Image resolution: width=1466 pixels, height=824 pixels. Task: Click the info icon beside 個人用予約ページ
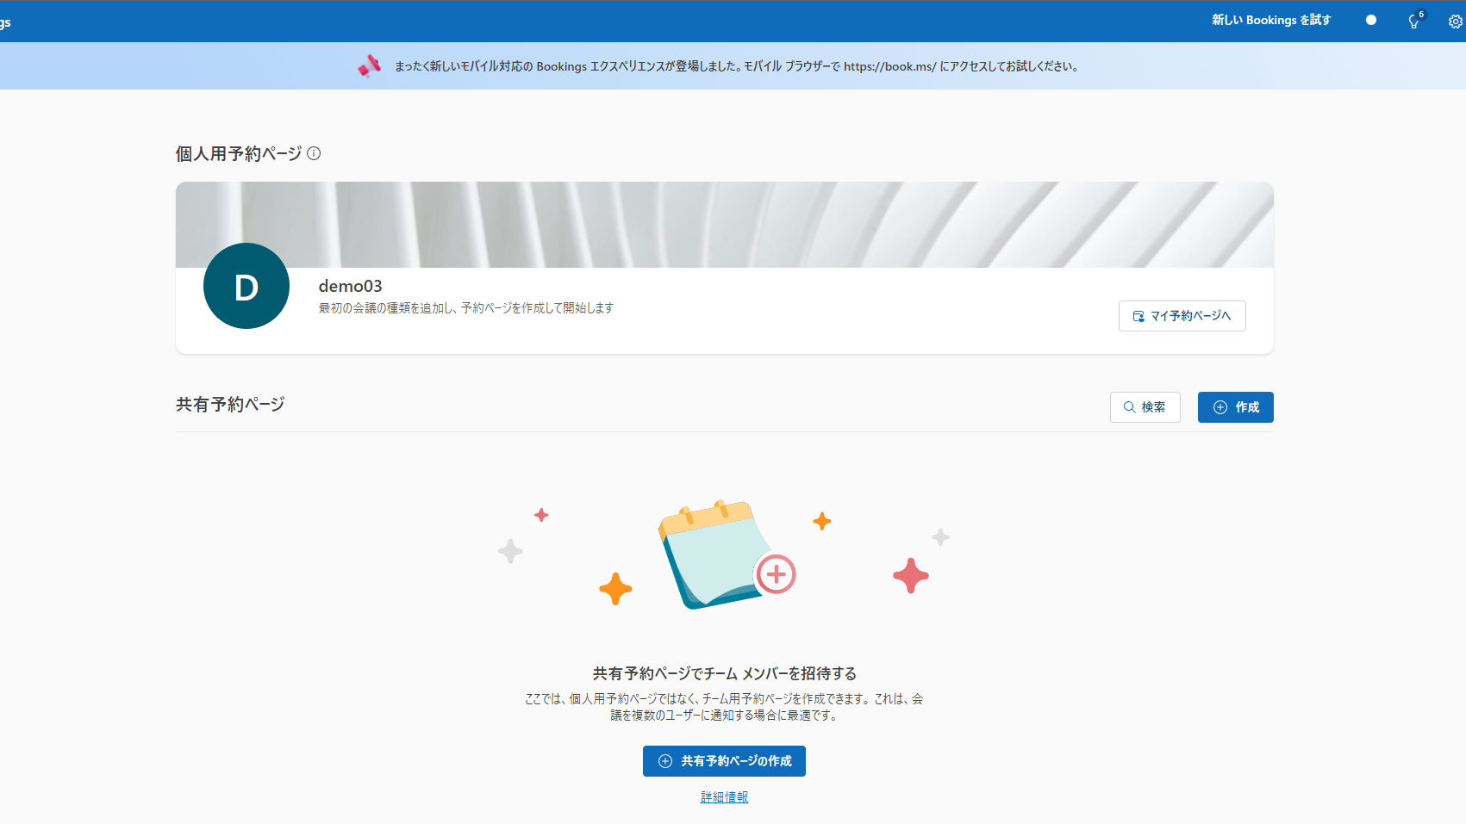point(314,153)
